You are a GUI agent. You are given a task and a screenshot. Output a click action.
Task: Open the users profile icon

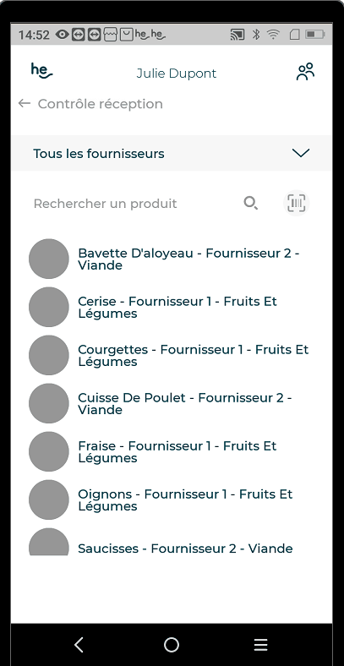pos(305,72)
